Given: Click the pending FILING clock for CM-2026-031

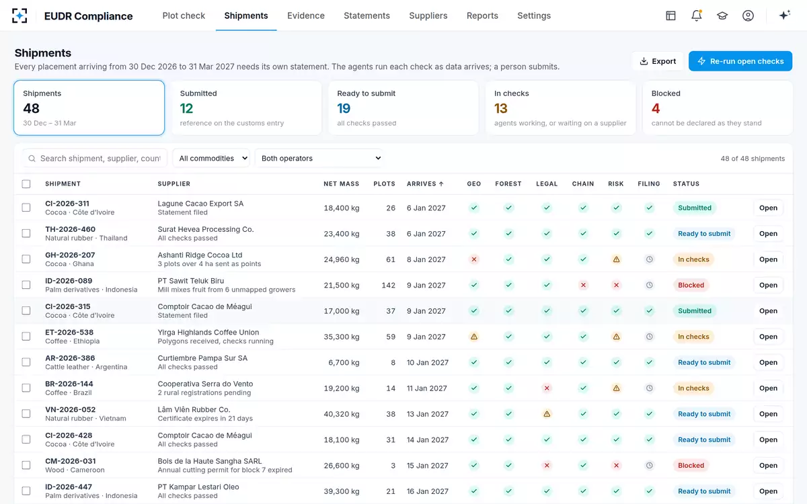Looking at the screenshot, I should 649,465.
